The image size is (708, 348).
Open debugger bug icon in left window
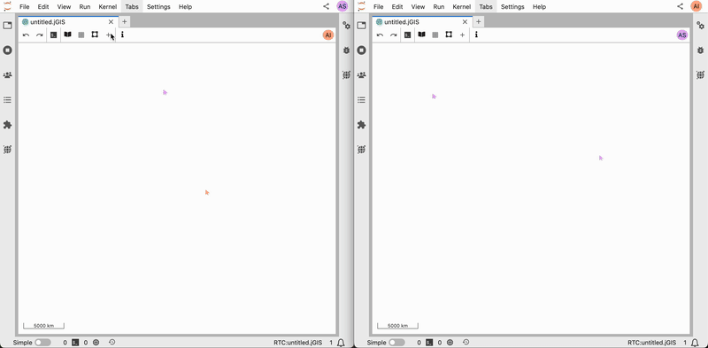tap(346, 50)
